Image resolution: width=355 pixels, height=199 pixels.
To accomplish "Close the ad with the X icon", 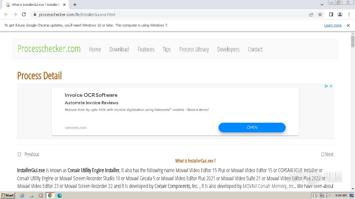I will pyautogui.click(x=331, y=86).
